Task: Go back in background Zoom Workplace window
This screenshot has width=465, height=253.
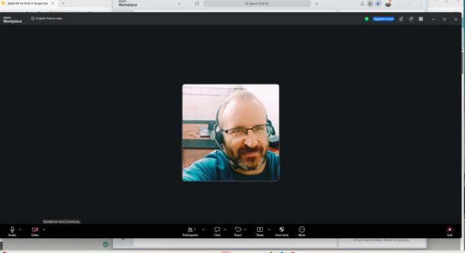Action: click(x=180, y=4)
